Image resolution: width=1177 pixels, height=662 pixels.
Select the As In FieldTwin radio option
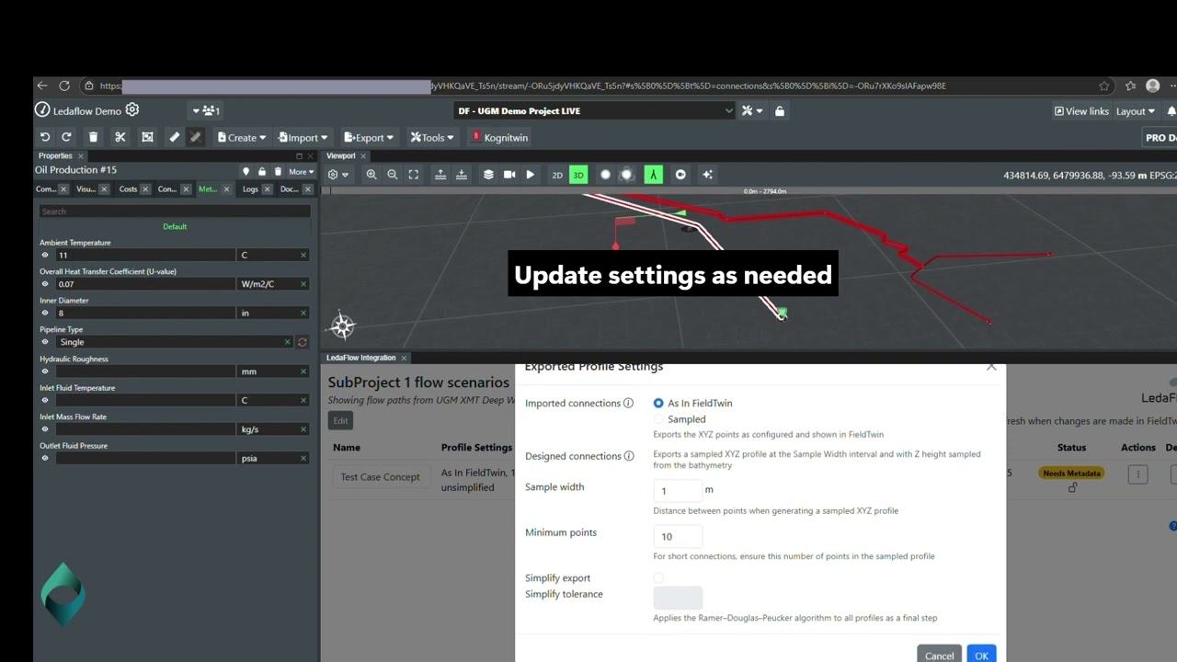tap(658, 403)
